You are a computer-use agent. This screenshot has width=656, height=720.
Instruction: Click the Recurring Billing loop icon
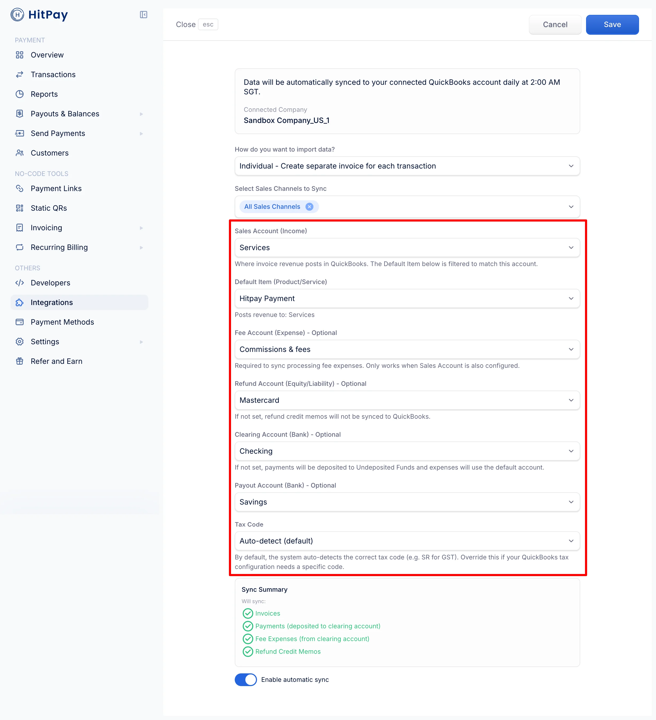pyautogui.click(x=20, y=248)
